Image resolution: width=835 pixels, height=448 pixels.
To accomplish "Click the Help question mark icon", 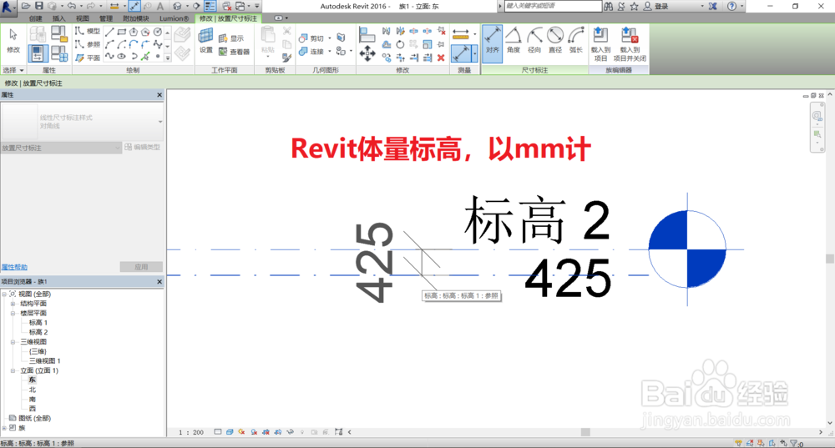I will pyautogui.click(x=732, y=6).
